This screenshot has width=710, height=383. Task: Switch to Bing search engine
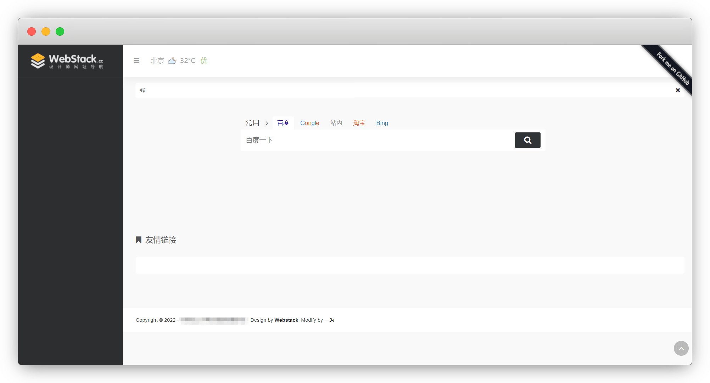pos(382,123)
